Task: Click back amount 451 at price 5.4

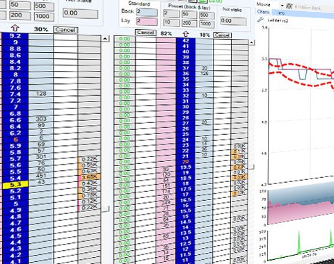Action: [41, 176]
